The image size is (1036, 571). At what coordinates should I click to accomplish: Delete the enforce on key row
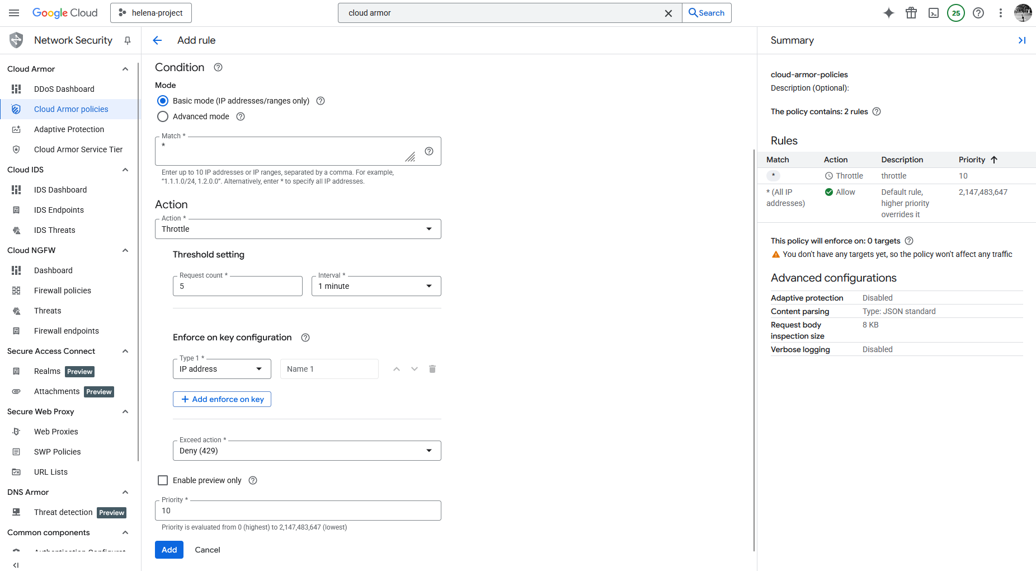coord(432,369)
